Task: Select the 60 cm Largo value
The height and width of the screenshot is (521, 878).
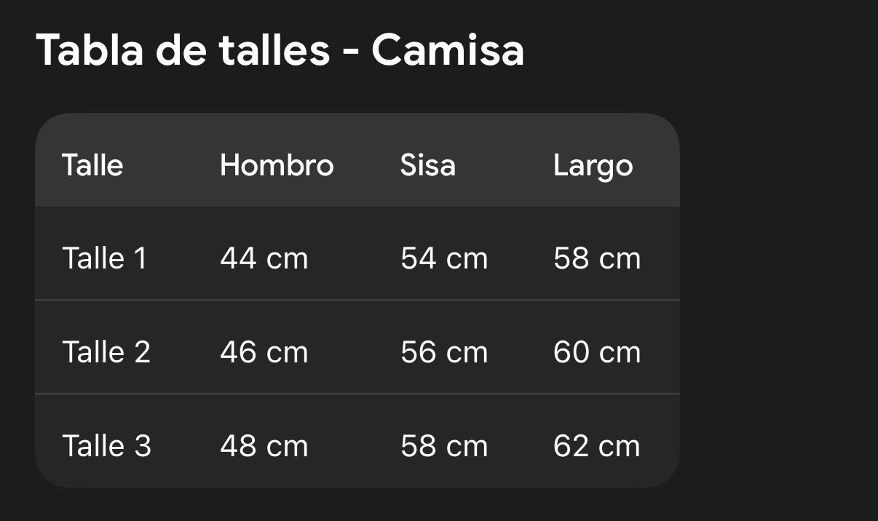Action: pyautogui.click(x=597, y=352)
